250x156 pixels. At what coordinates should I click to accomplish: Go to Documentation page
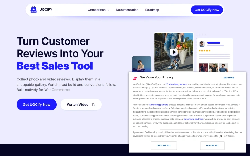127,10
